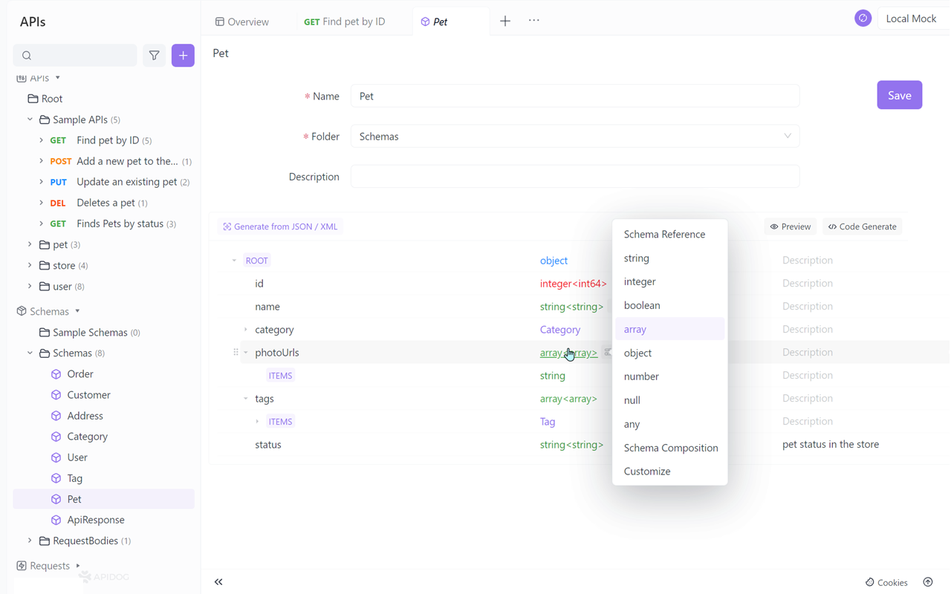Image resolution: width=951 pixels, height=594 pixels.
Task: Expand the user folder
Action: [x=30, y=286]
